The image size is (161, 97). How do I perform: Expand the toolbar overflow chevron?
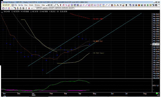tap(159, 5)
